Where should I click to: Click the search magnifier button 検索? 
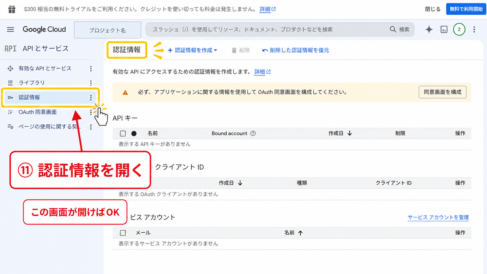tap(400, 29)
